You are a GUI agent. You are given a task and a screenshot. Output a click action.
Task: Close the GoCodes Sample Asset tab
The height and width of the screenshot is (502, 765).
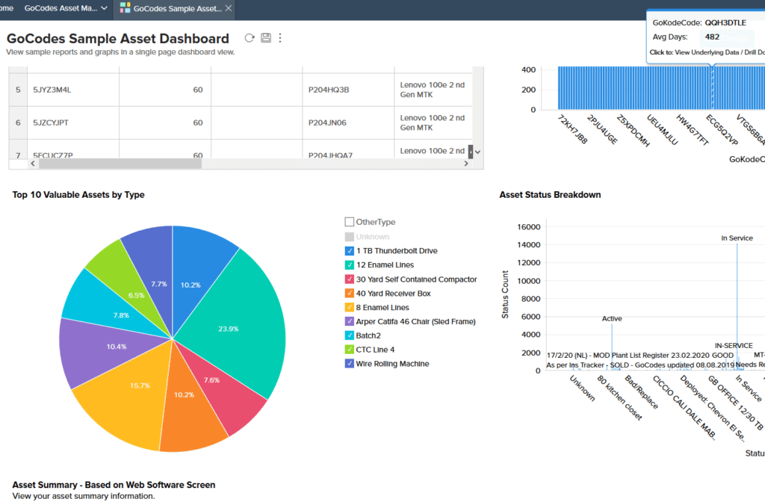point(229,10)
